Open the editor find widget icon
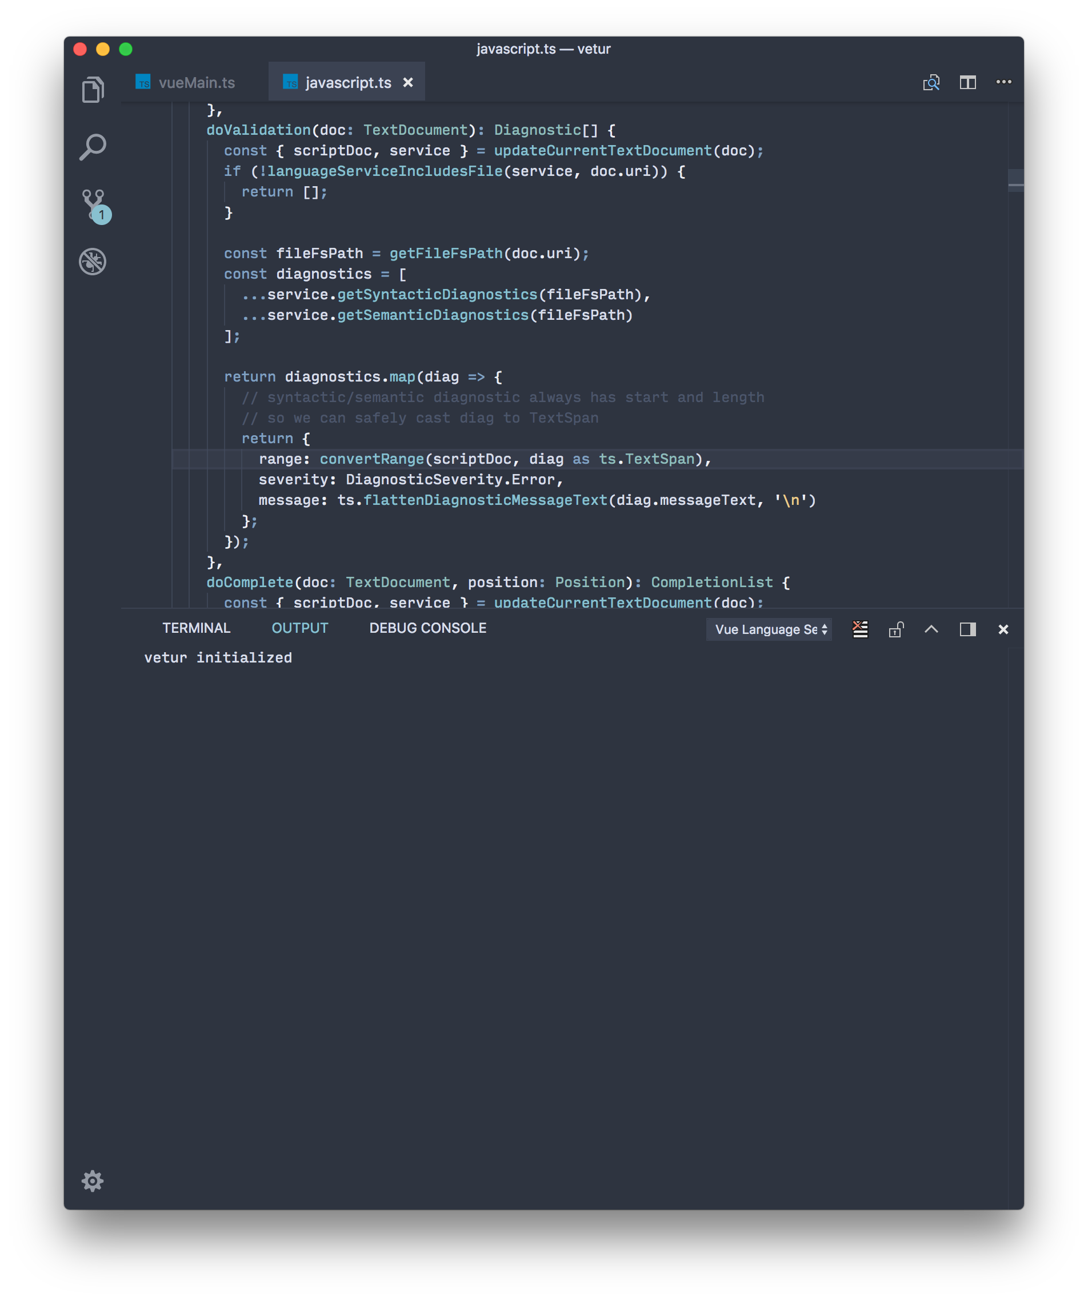Image resolution: width=1088 pixels, height=1301 pixels. [930, 81]
